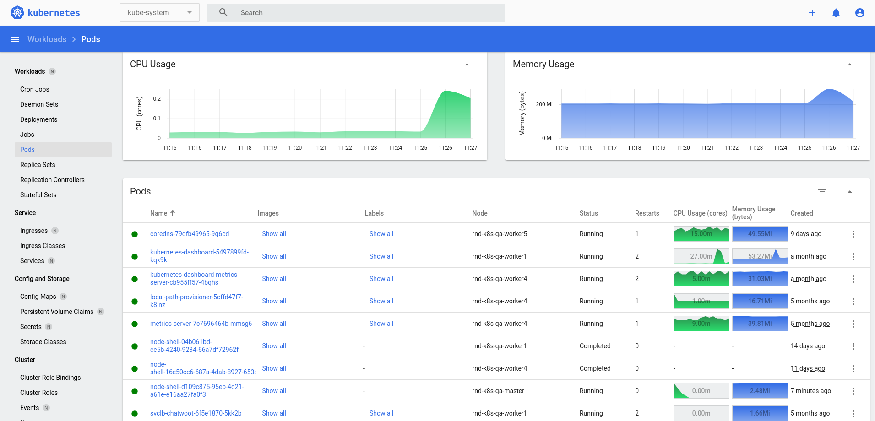Click the '9 days ago' created time

tap(806, 234)
